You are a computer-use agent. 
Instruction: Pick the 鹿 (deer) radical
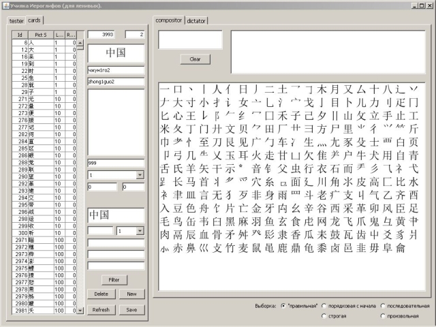(282, 248)
